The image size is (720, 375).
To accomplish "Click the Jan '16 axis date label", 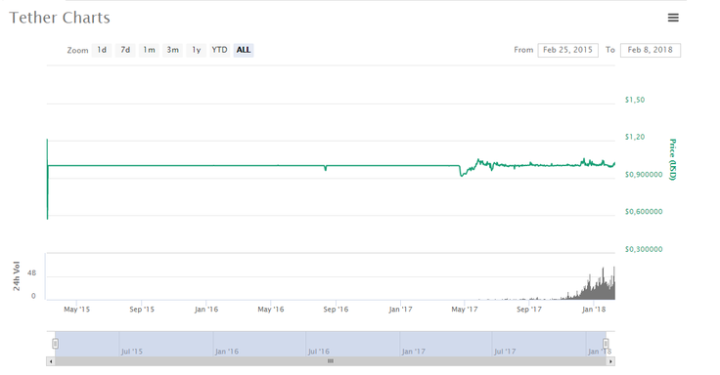I will [x=206, y=310].
